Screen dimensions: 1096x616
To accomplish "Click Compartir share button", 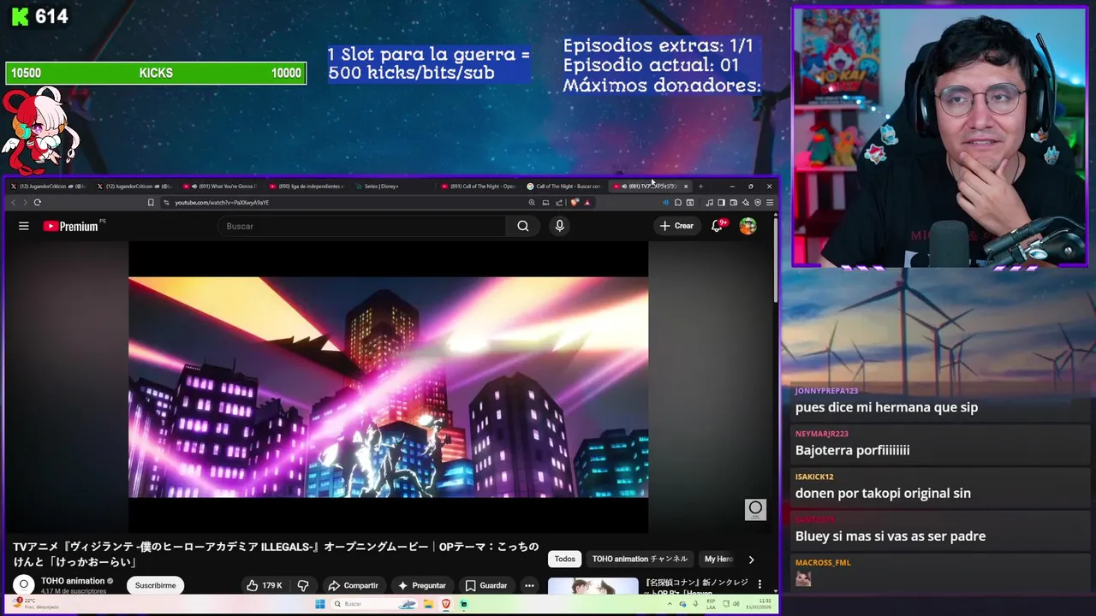I will click(x=353, y=585).
